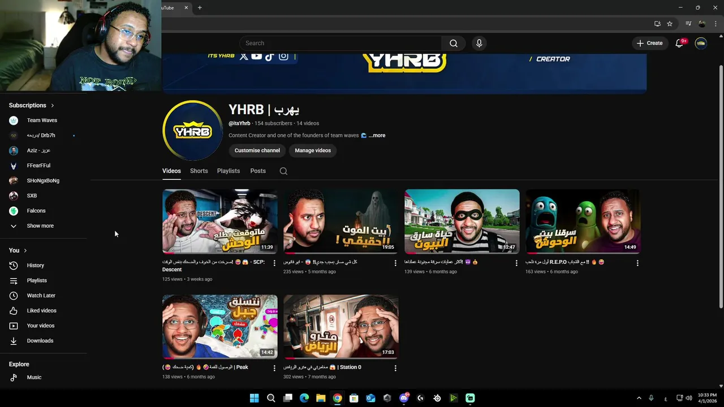Screen dimensions: 724x407
Task: Open a new browser tab
Action: pyautogui.click(x=200, y=8)
